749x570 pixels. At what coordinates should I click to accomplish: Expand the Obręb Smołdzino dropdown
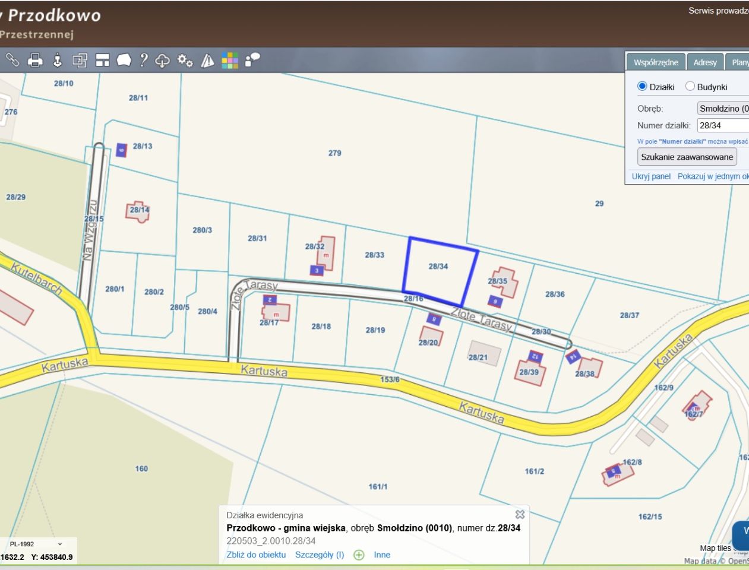[x=722, y=109]
